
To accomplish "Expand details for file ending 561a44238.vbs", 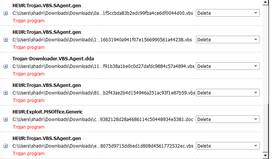I will point(5,40).
